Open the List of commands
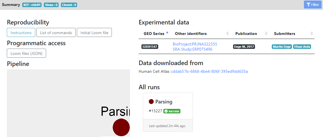 tap(56, 33)
